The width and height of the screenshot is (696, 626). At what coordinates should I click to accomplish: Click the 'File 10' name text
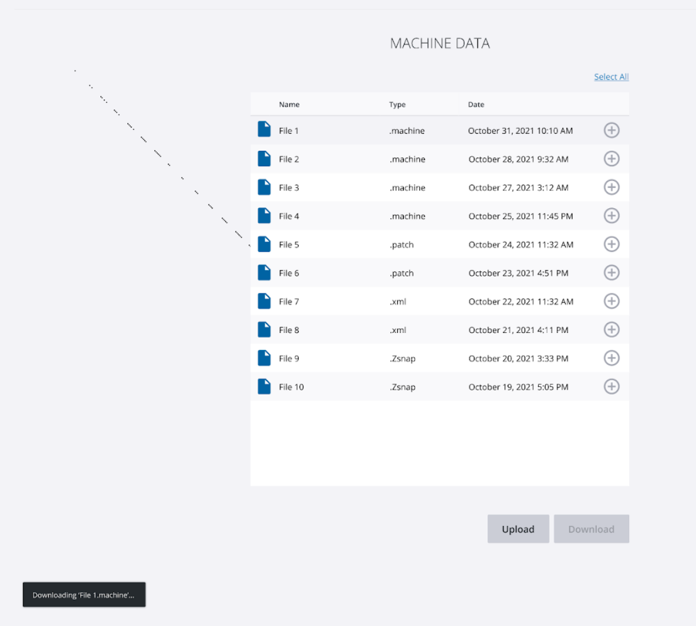[291, 386]
